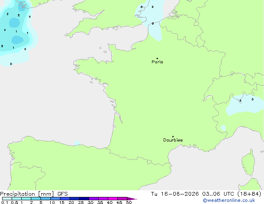Pick the 35 mm legend color swatch
The width and height of the screenshot is (264, 204).
click(103, 199)
